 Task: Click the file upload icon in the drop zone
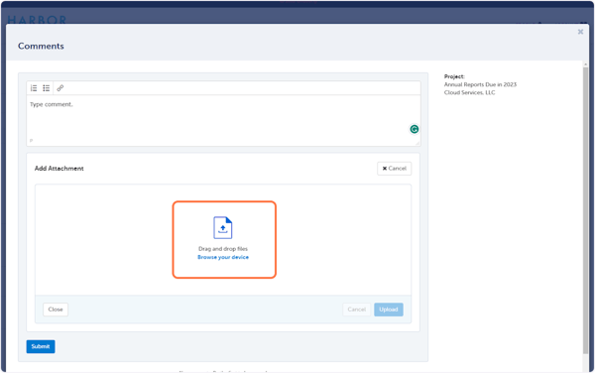click(x=223, y=227)
